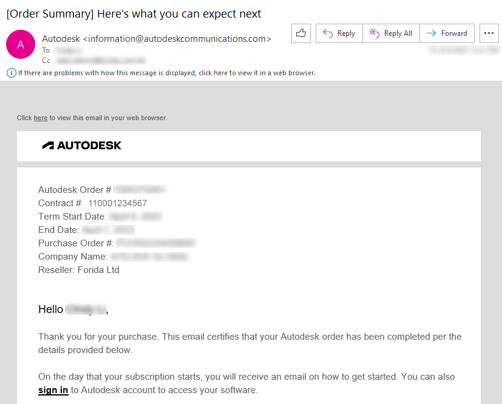Open the 'sign in' link

coord(53,390)
